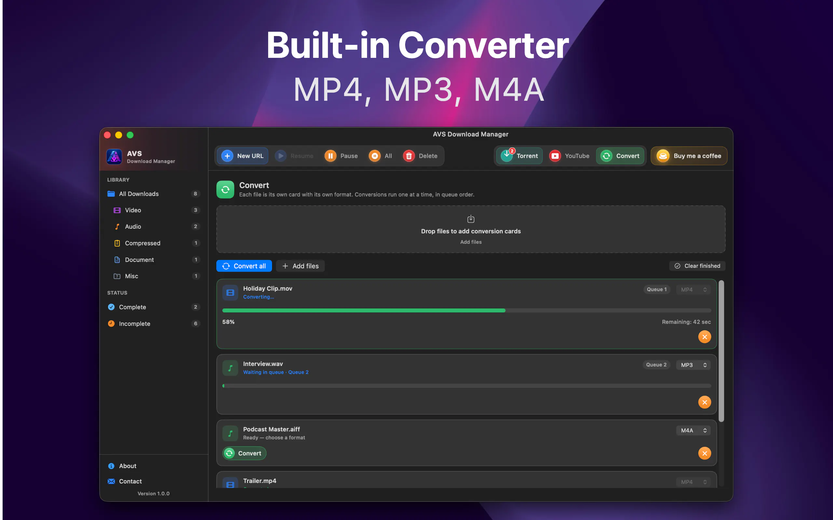Click the Converting... status text

click(x=258, y=297)
